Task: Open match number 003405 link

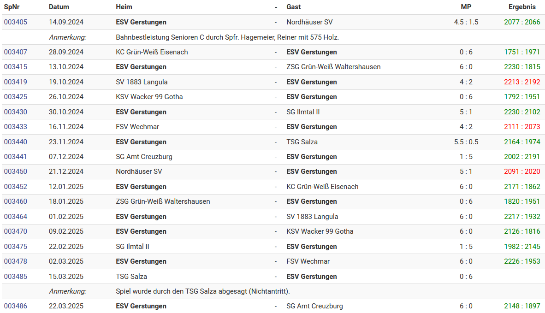Action: pos(16,22)
